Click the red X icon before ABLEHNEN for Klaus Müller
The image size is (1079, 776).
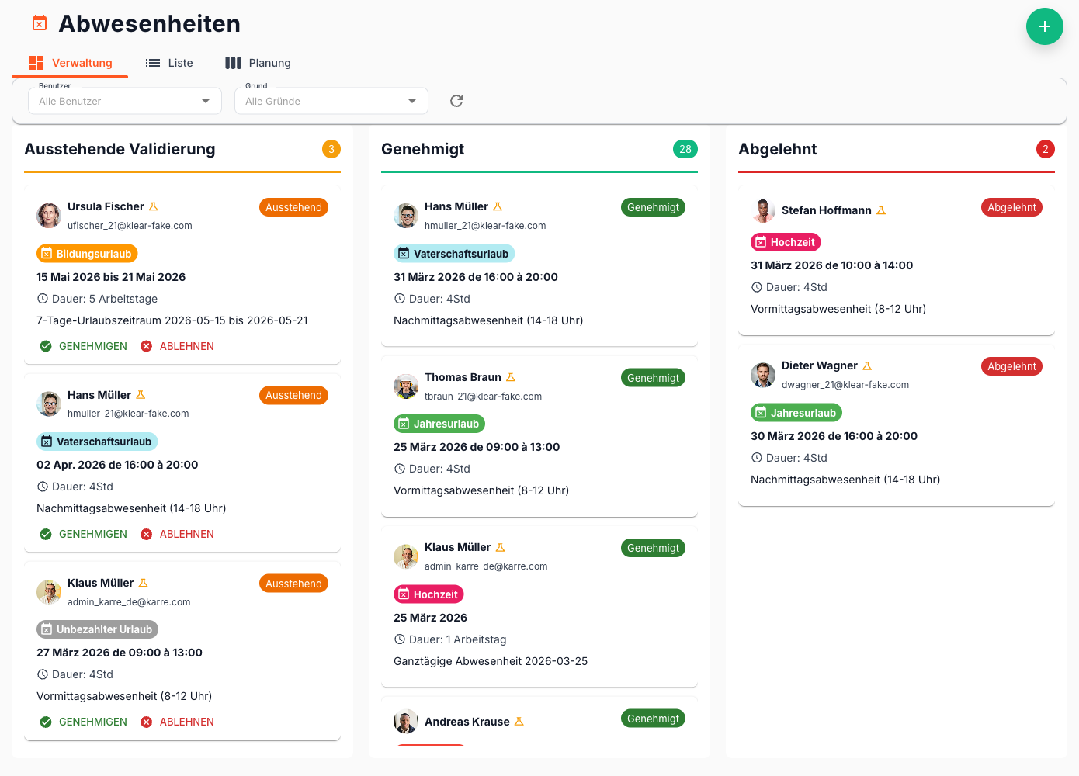pyautogui.click(x=147, y=721)
